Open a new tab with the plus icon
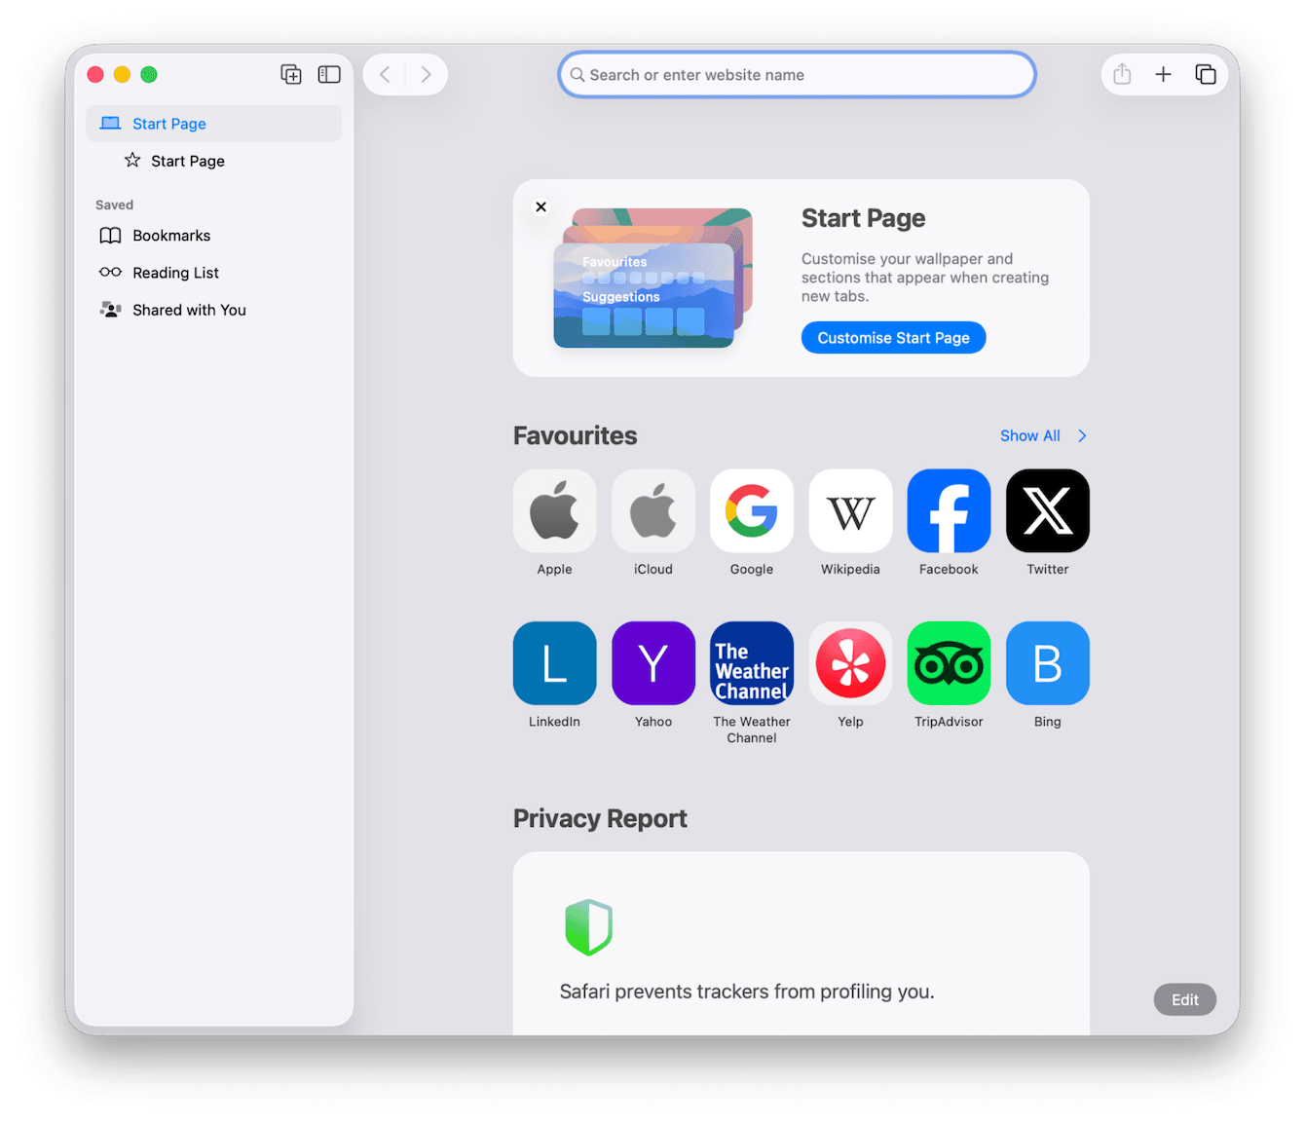Viewport: 1305px width, 1122px height. coord(1164,74)
